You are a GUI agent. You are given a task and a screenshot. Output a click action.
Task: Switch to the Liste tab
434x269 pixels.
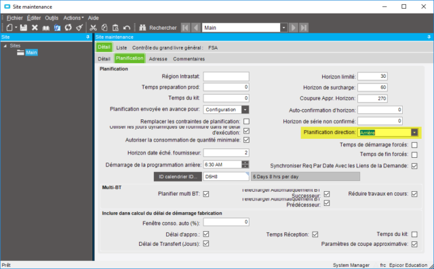point(121,48)
